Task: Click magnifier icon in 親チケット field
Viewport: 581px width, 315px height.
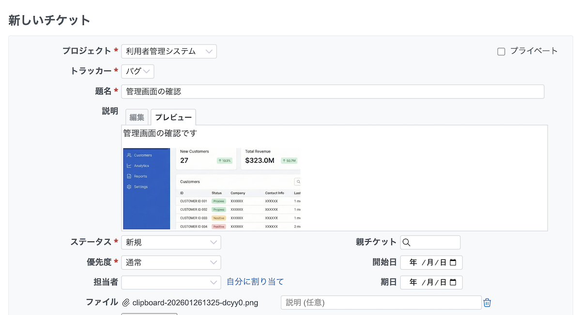Action: click(x=407, y=243)
